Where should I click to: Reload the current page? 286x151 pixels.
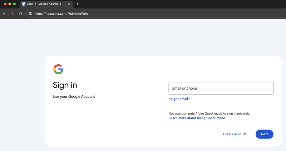(x=20, y=14)
